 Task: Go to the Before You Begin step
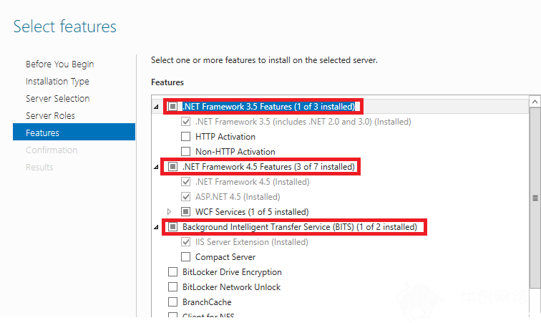pos(59,64)
